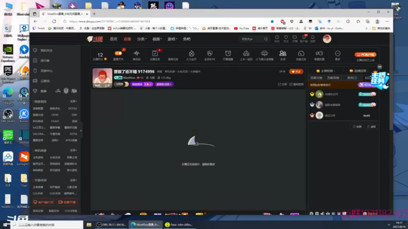The height and width of the screenshot is (229, 408).
Task: Open the alarm clock broadcast reminder icon
Action: [228, 53]
